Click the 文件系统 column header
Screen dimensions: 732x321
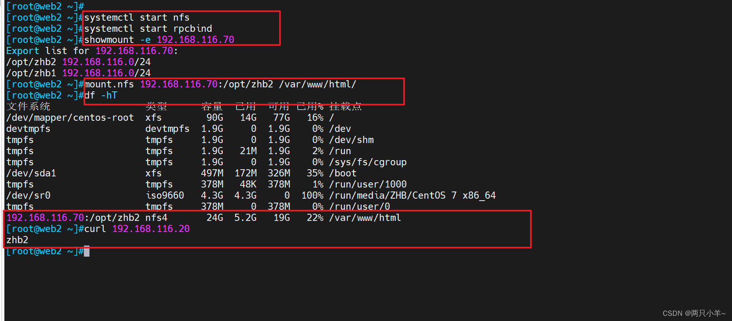pyautogui.click(x=28, y=106)
